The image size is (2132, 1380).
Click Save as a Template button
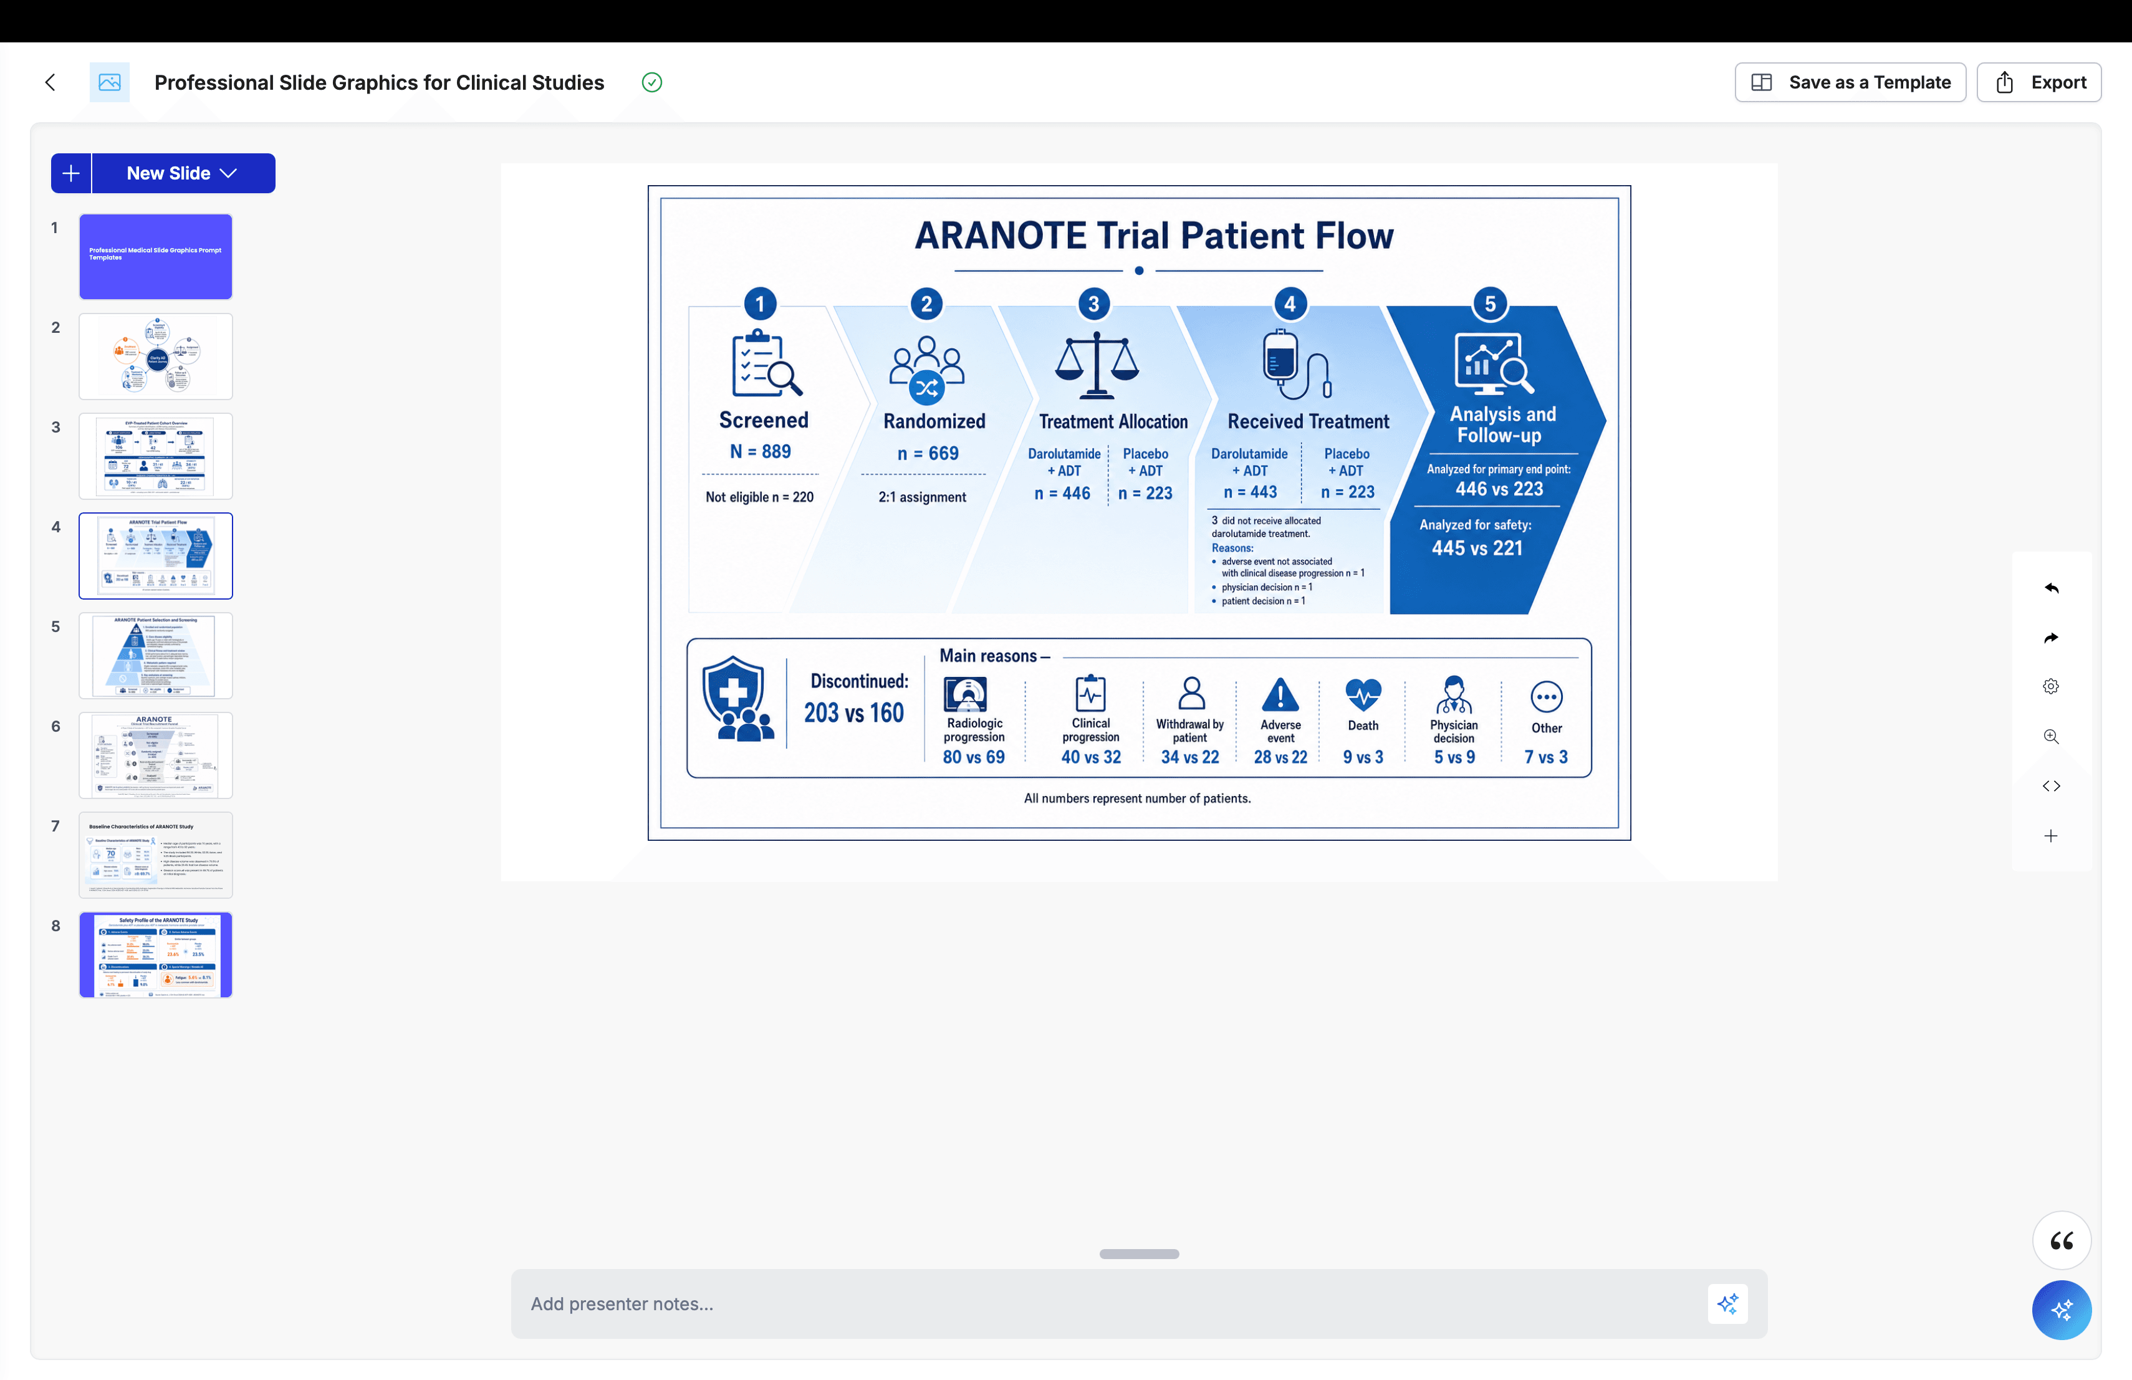coord(1850,82)
